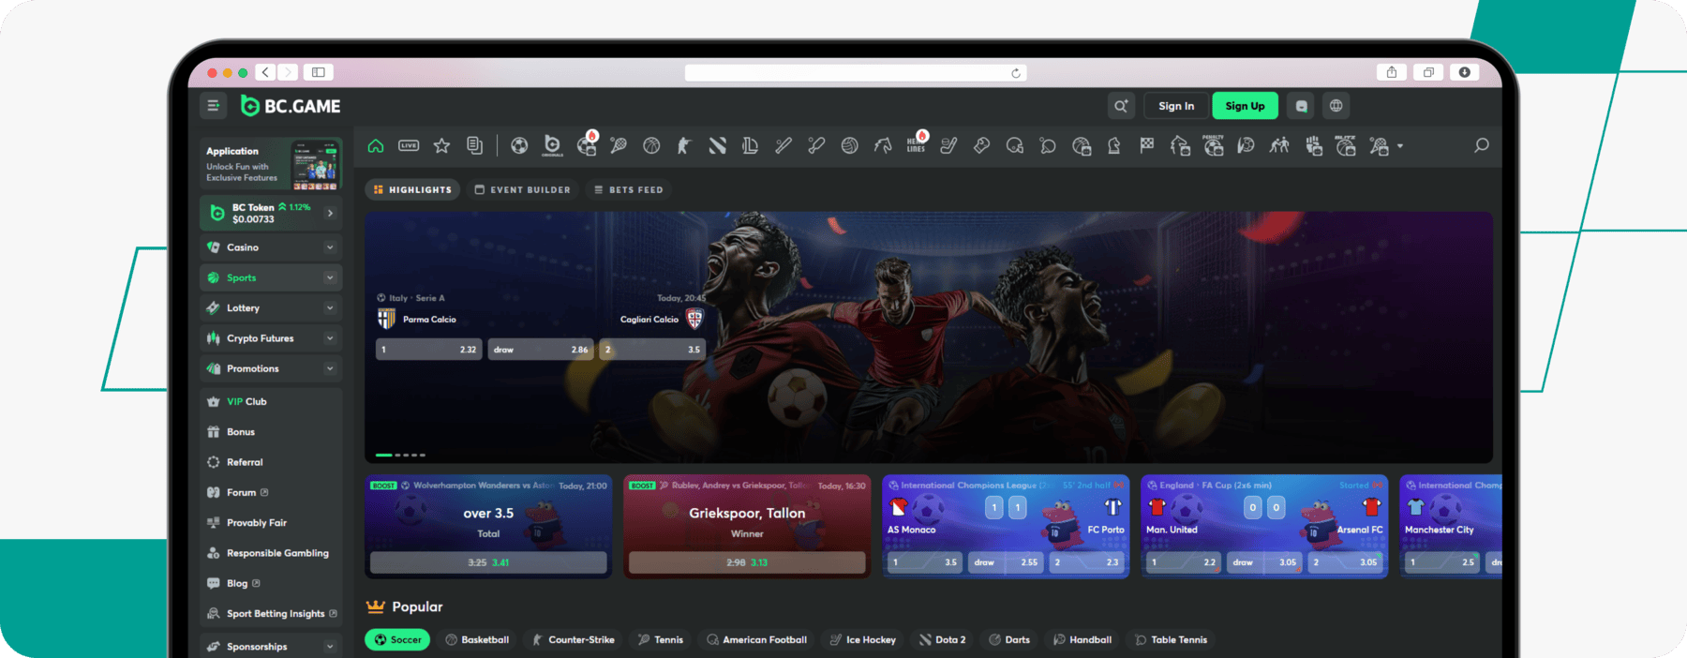Select the ice hockey stick and puck icon
Screen dimensions: 1687x658
point(948,145)
